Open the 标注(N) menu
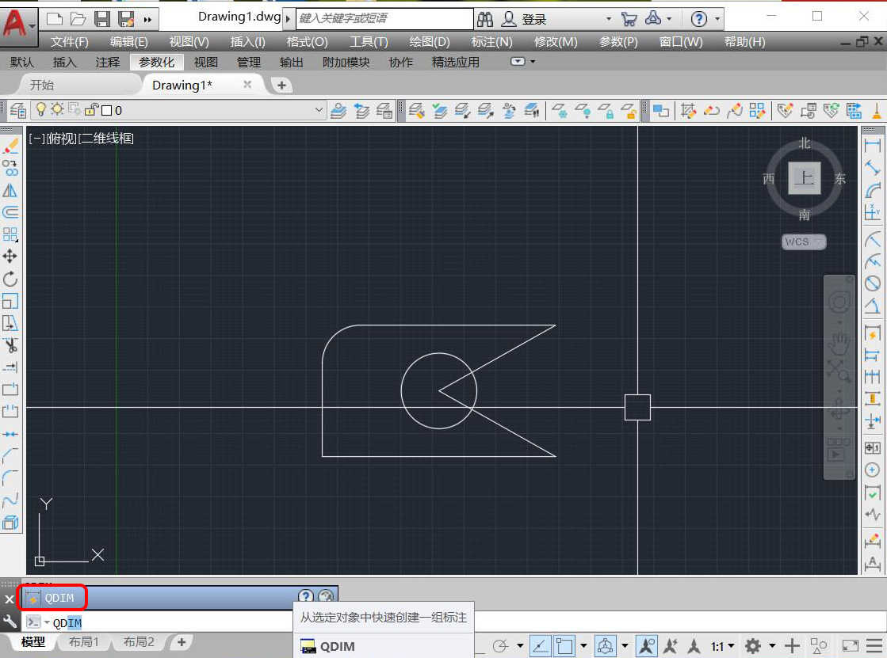This screenshot has height=658, width=887. pyautogui.click(x=491, y=42)
